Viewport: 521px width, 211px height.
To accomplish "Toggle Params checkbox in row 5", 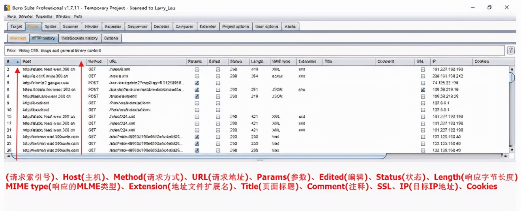I will [197, 83].
